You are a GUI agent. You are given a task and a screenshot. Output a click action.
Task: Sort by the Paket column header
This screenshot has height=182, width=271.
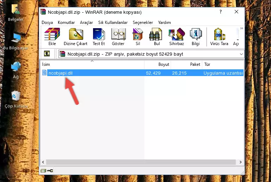pyautogui.click(x=186, y=64)
